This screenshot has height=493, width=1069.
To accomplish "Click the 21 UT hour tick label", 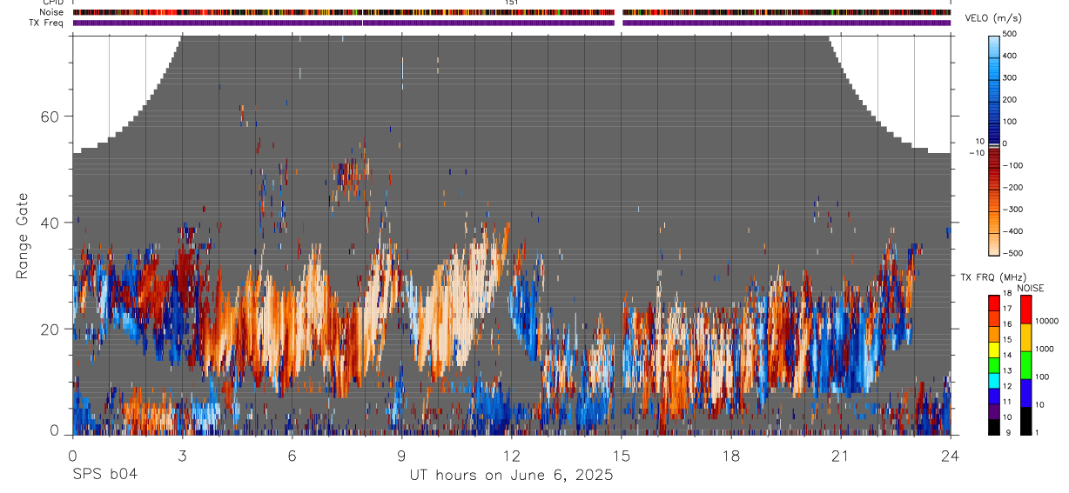I will click(x=841, y=455).
